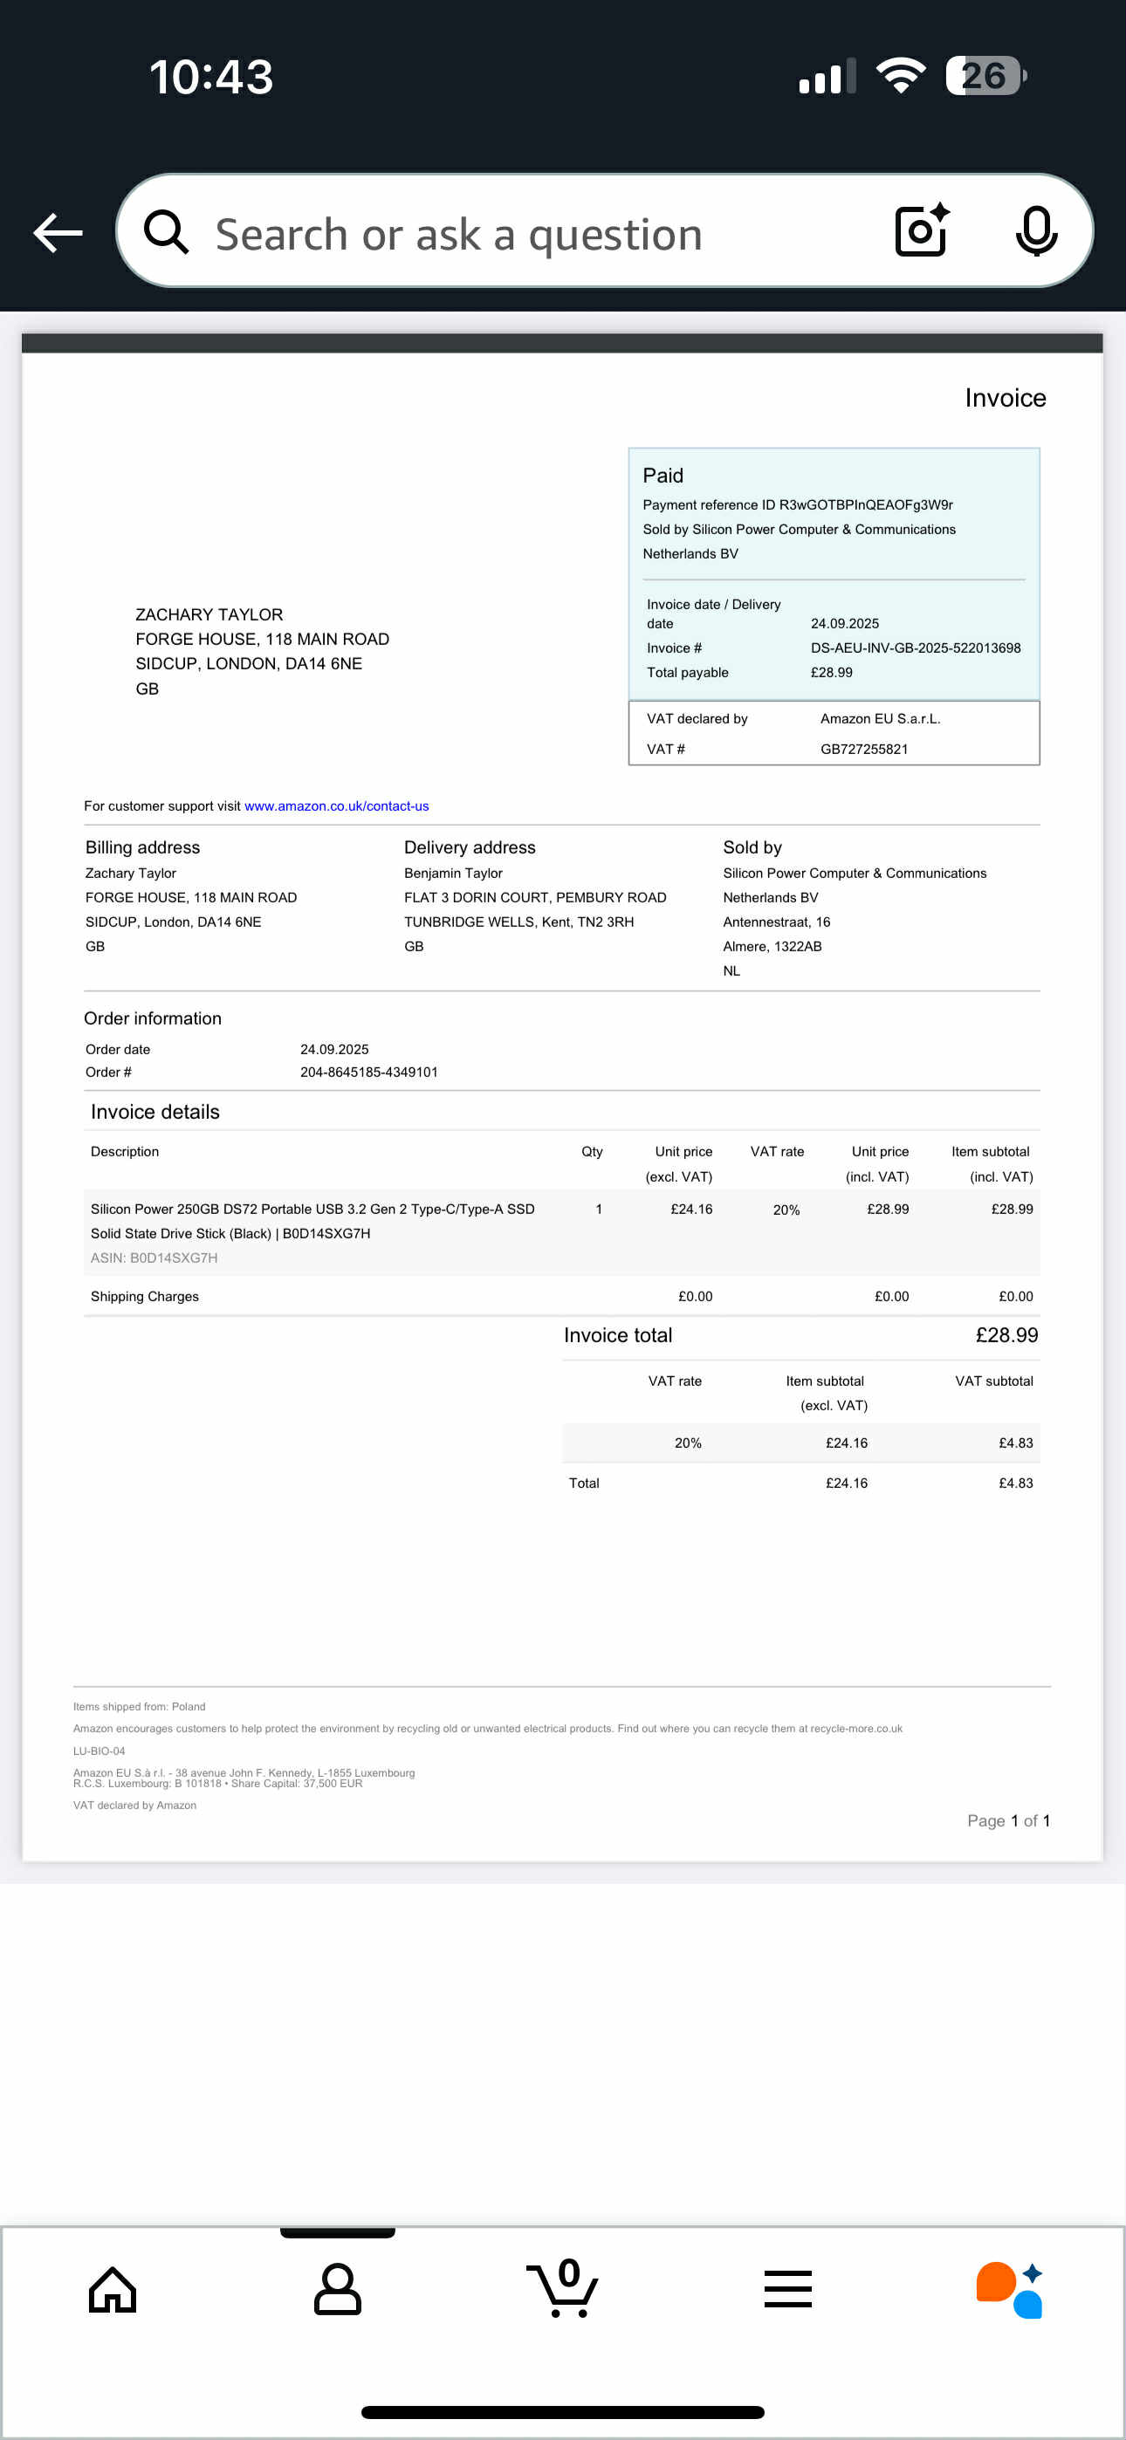Open the hamburger menu tab

point(787,2289)
